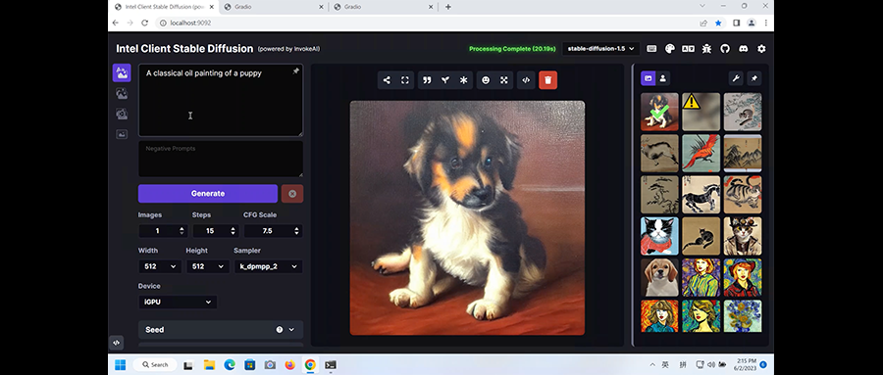Image resolution: width=883 pixels, height=375 pixels.
Task: Open the language selector icon
Action: [x=688, y=49]
